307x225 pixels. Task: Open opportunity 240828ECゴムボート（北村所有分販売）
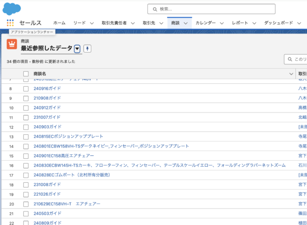click(72, 175)
